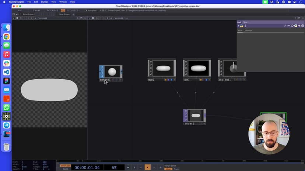Screen dimensions: 305x171
Task: Open the Dialogs menu
Action: pos(45,2)
